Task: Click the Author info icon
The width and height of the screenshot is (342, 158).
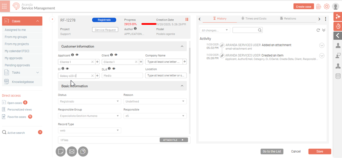Action: [135, 28]
